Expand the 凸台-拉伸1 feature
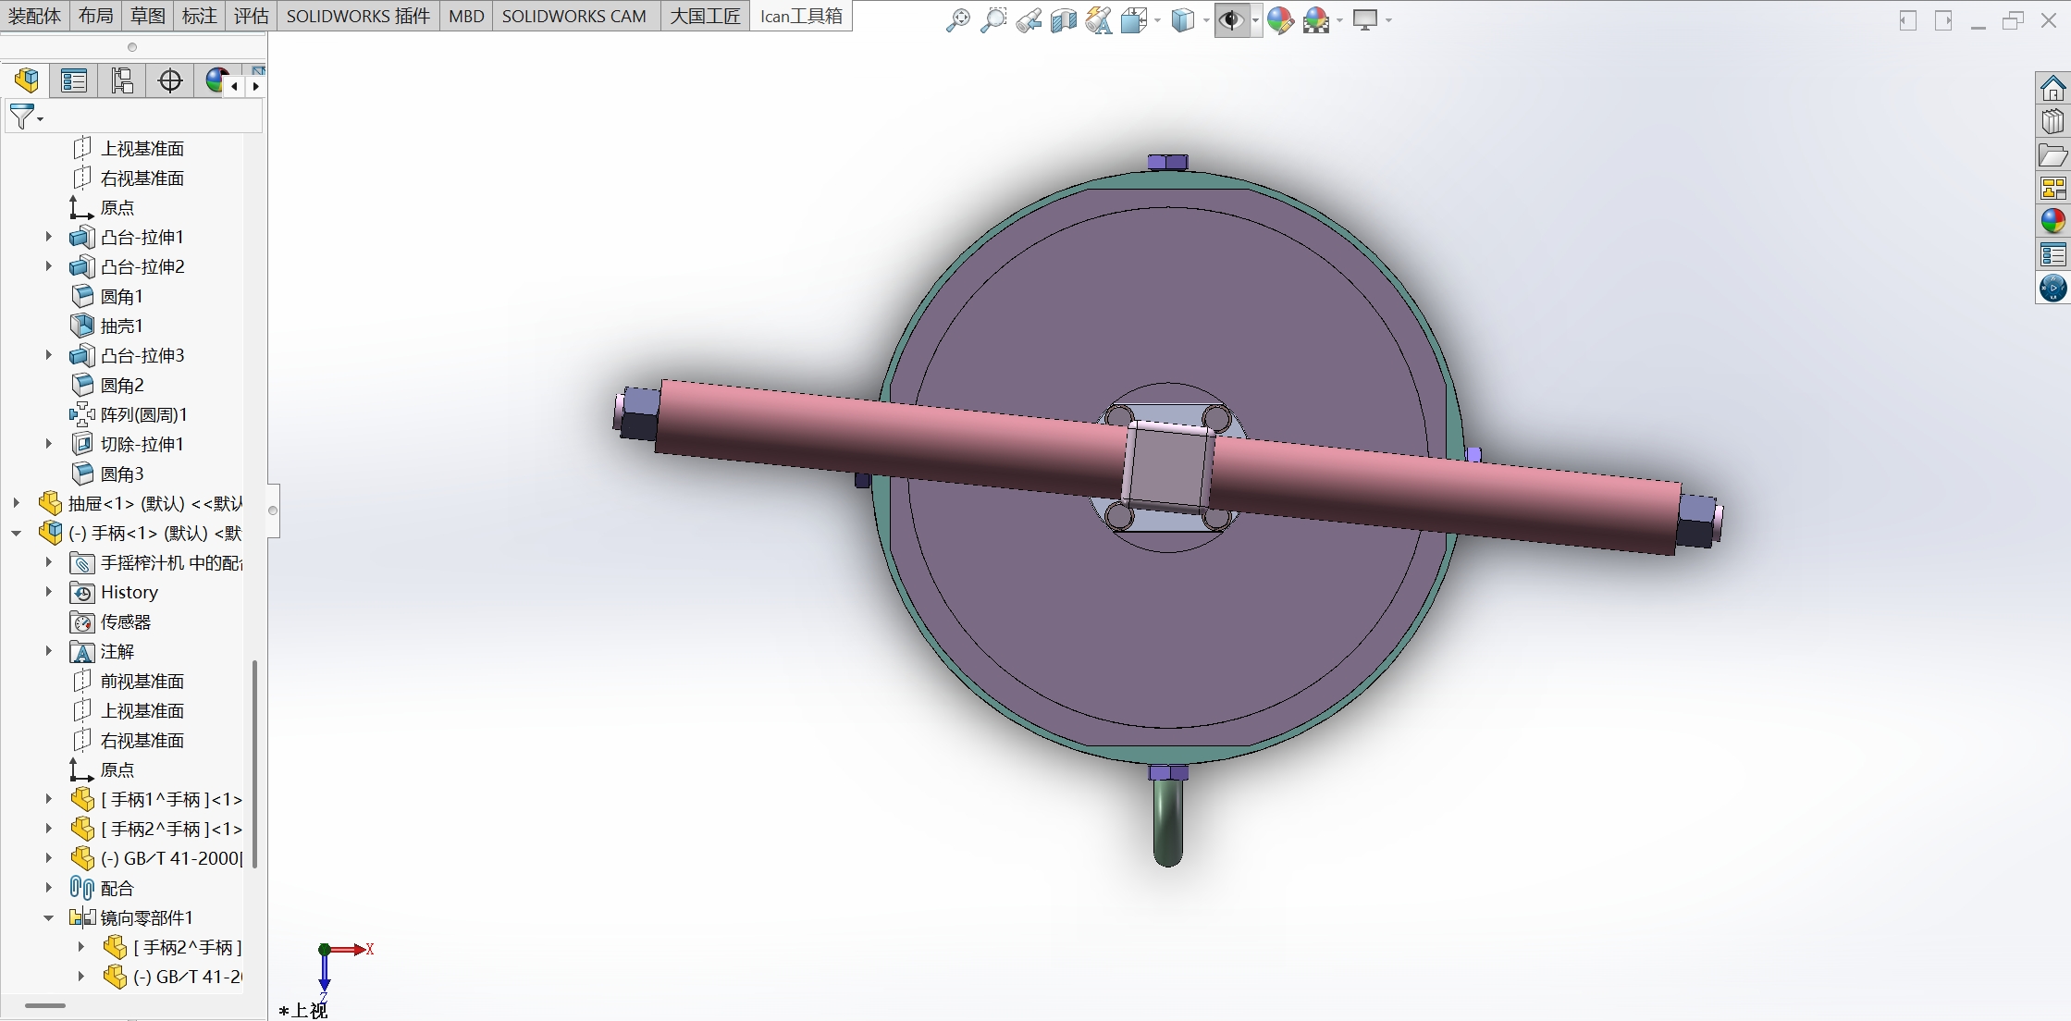The width and height of the screenshot is (2071, 1021). (49, 237)
